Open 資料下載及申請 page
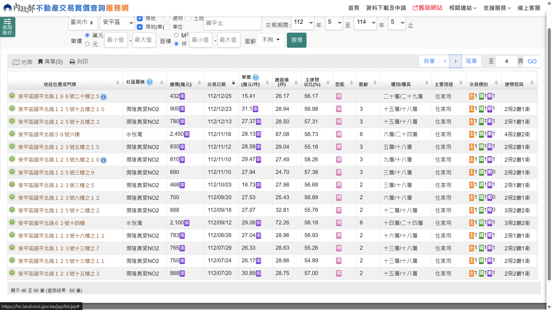The image size is (552, 310). 386,8
